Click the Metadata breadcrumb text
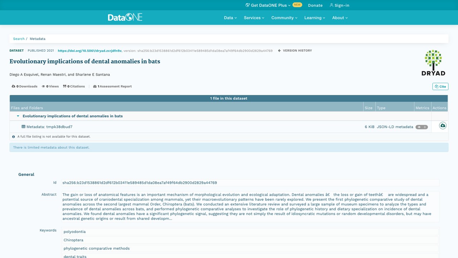The image size is (458, 258). point(38,39)
